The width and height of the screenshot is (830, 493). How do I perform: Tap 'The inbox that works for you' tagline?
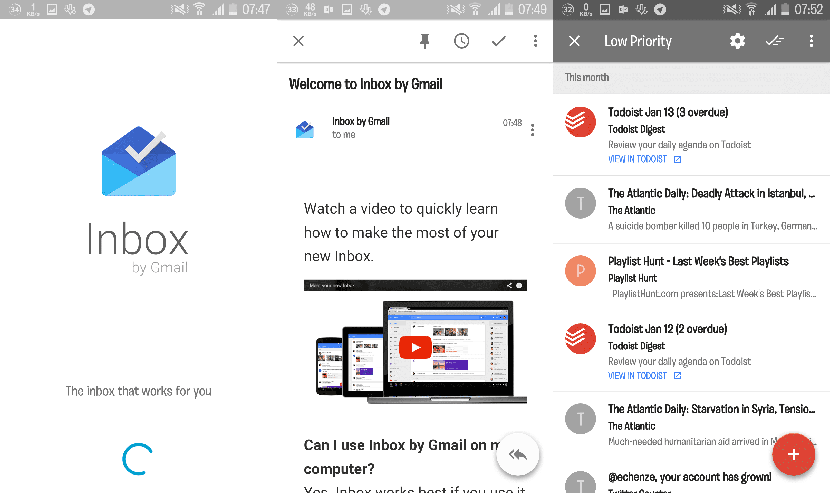[x=138, y=391]
